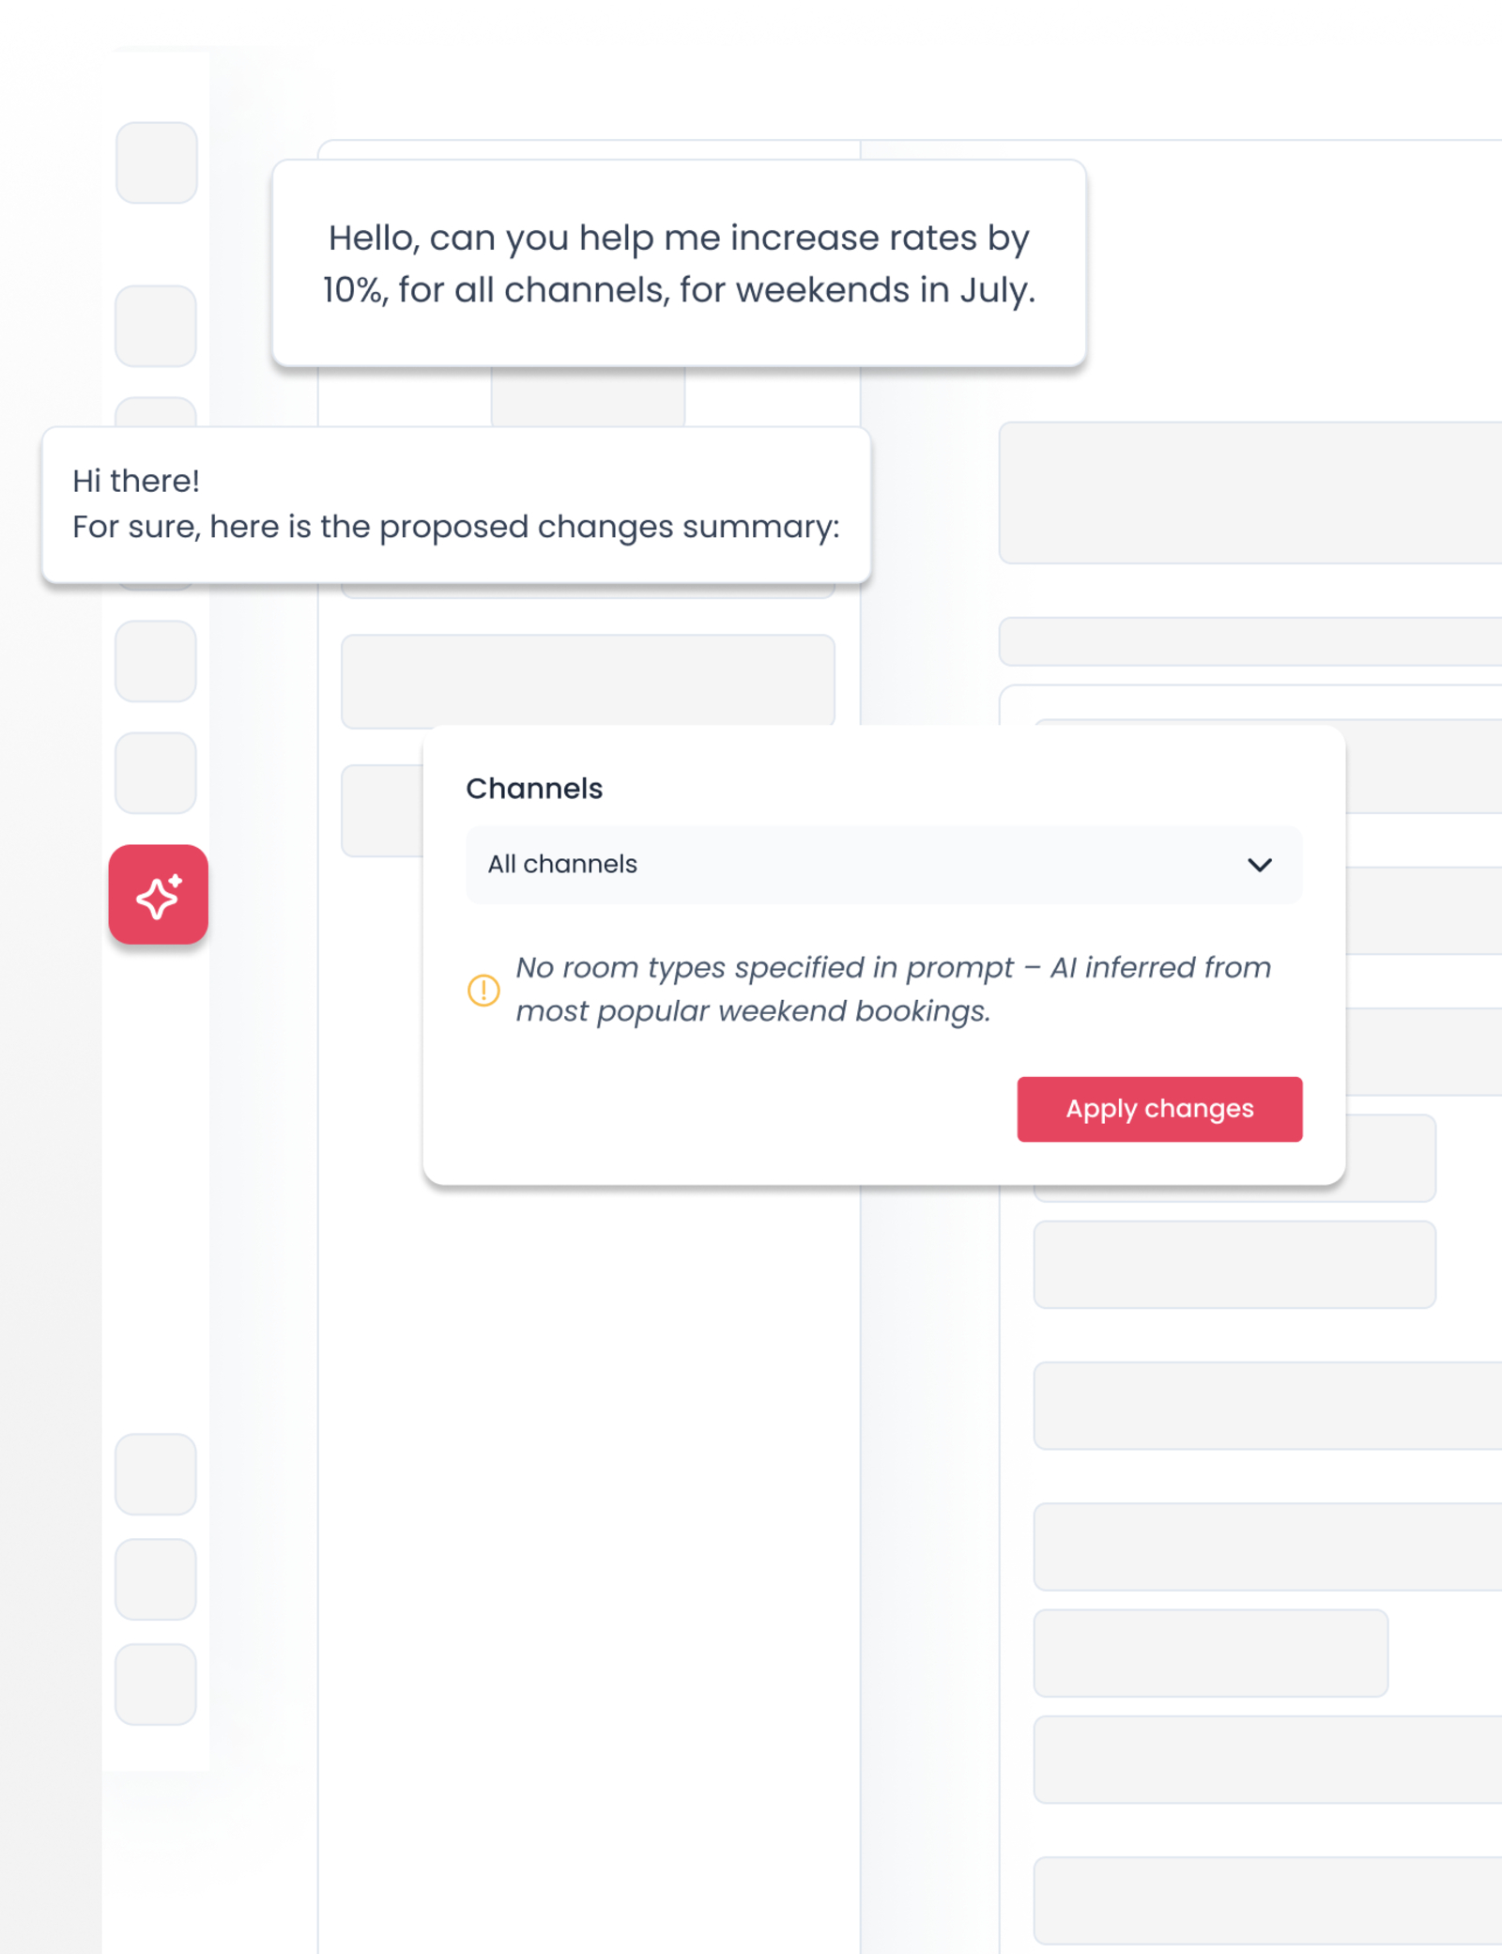1502x1954 pixels.
Task: Open the "All channels" dropdown field
Action: (x=845, y=865)
